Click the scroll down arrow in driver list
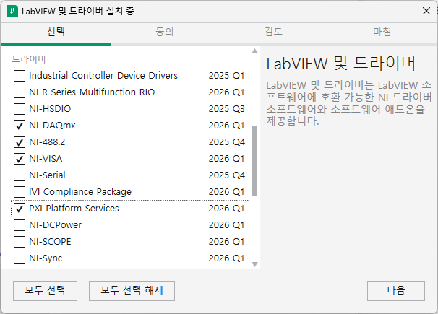Screen dimensions: 438x314 (x=254, y=264)
